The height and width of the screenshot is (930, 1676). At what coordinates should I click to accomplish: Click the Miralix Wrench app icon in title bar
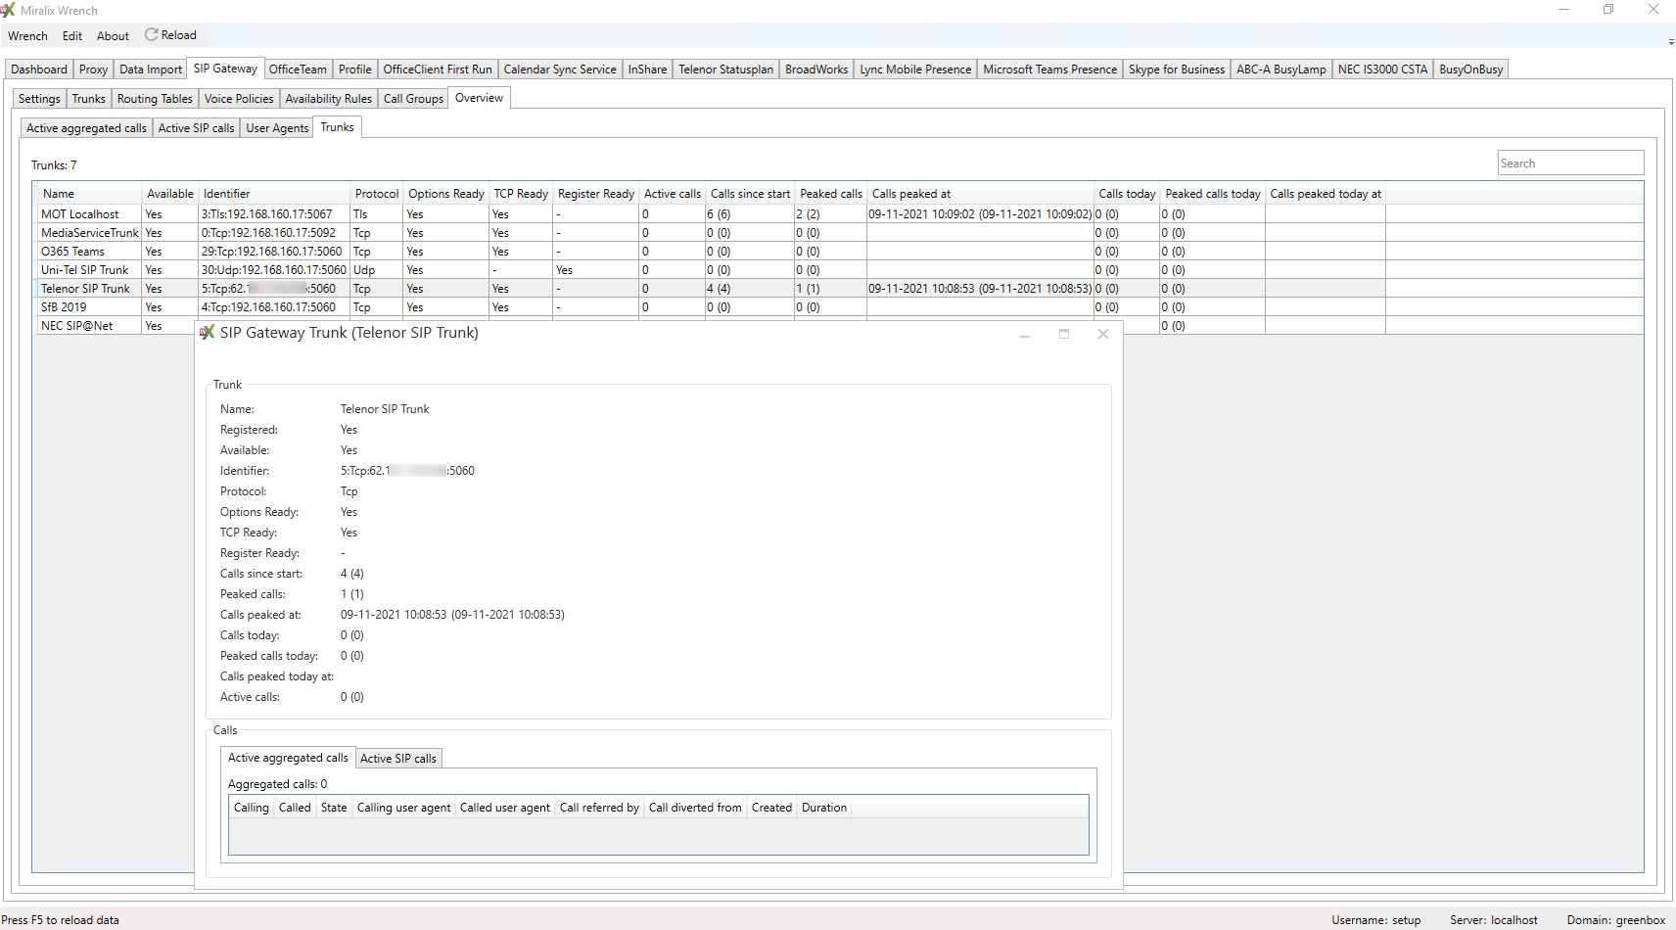coord(8,11)
